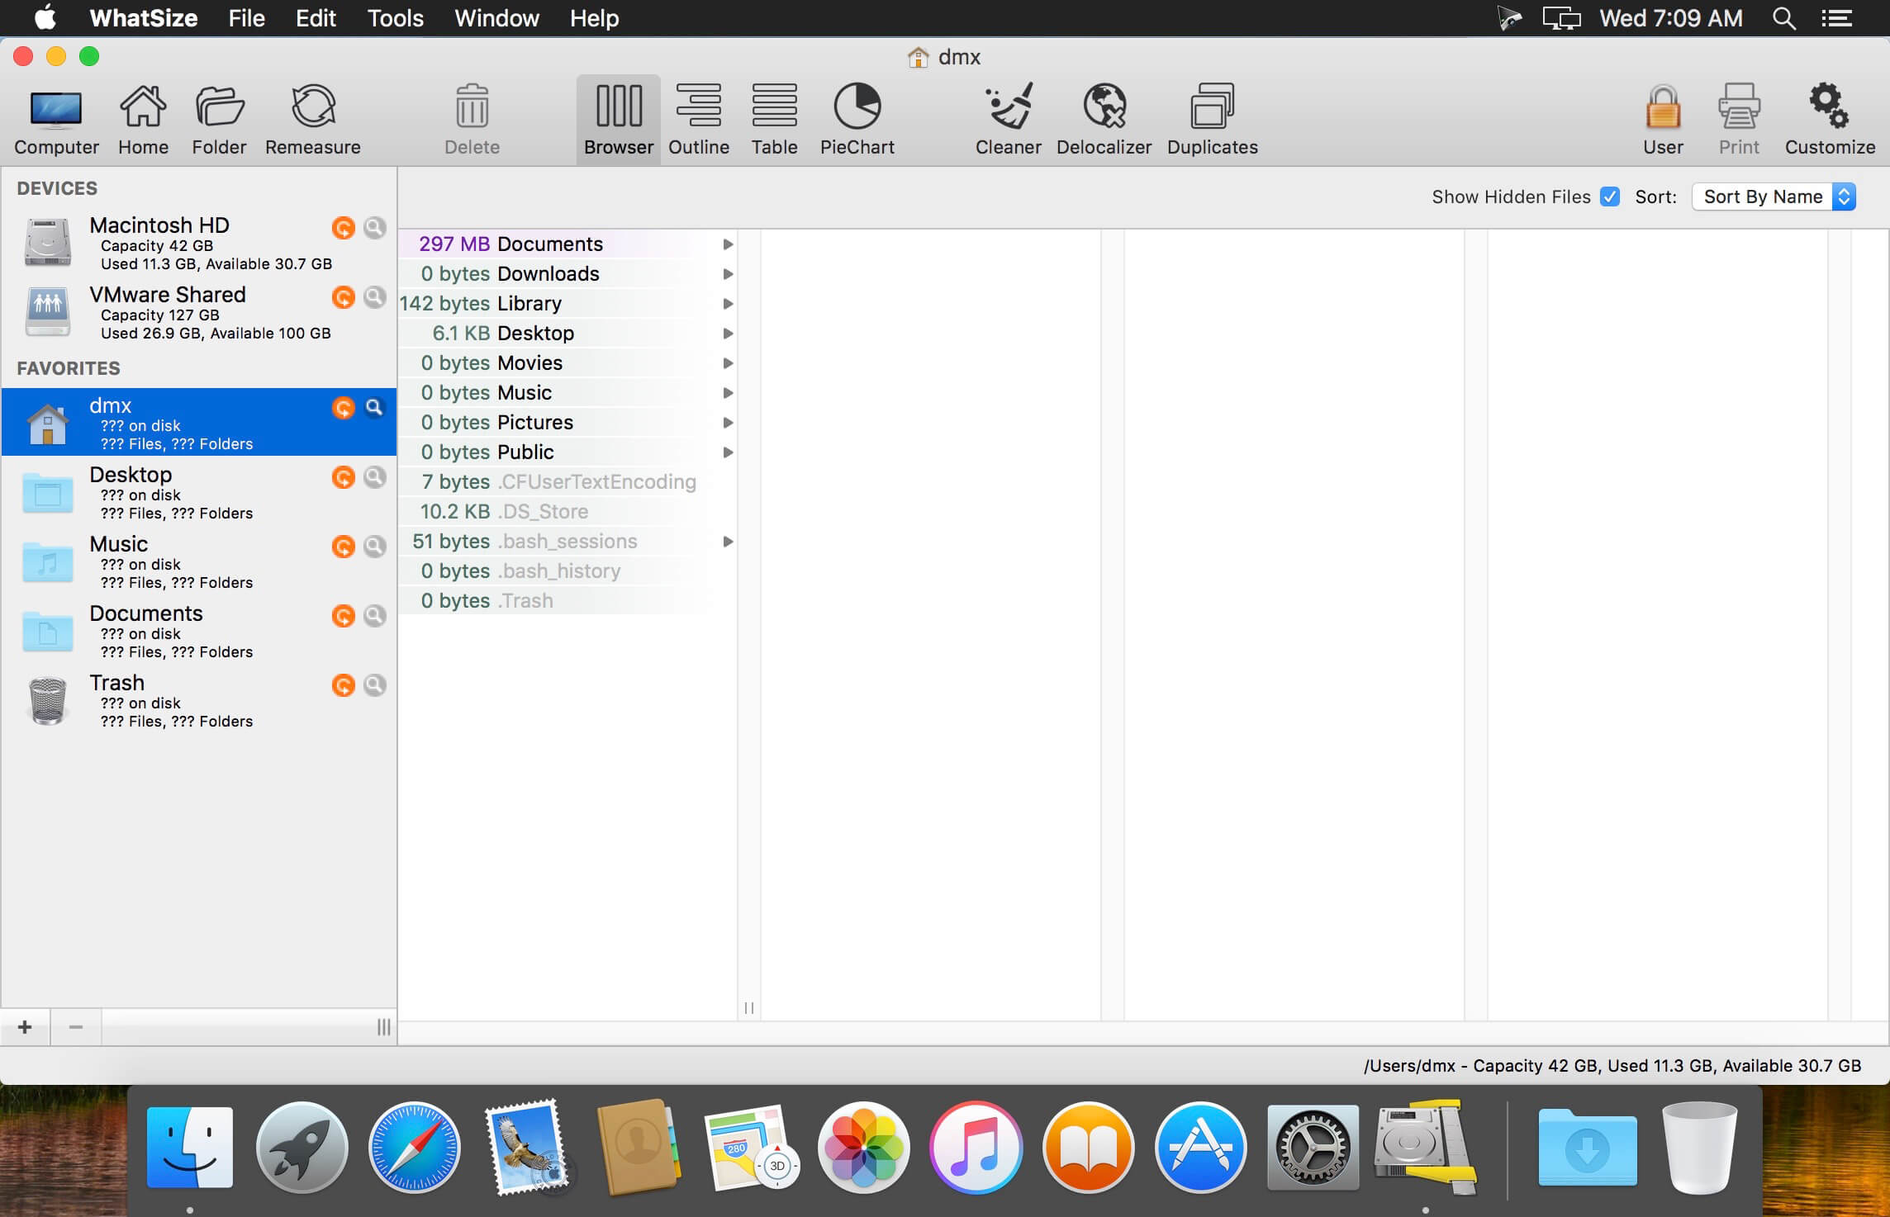Click the first browser column resize handle
The height and width of the screenshot is (1217, 1890).
pos(749,1008)
